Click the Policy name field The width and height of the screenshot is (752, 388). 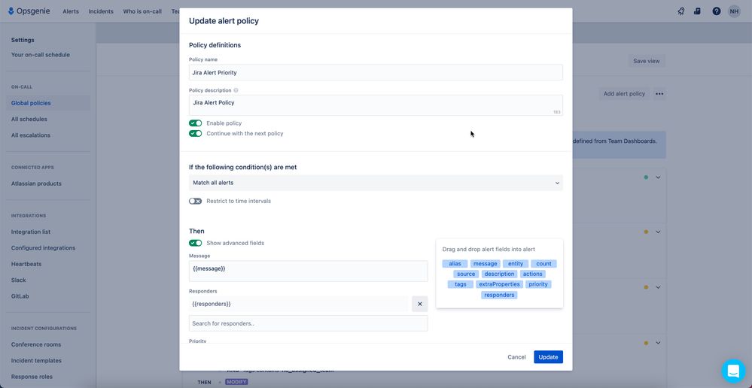tap(376, 72)
